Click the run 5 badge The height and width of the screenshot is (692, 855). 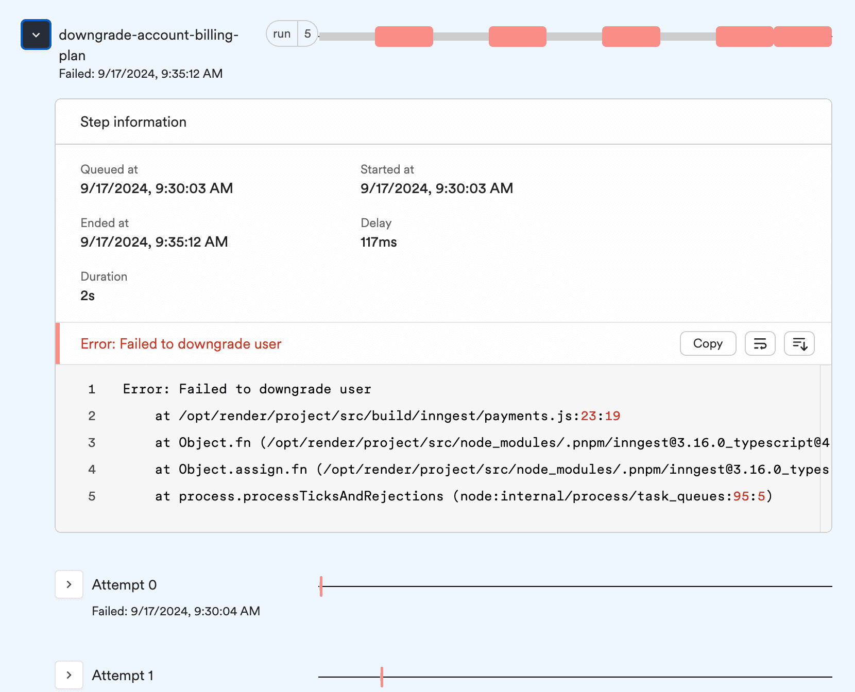click(x=292, y=33)
